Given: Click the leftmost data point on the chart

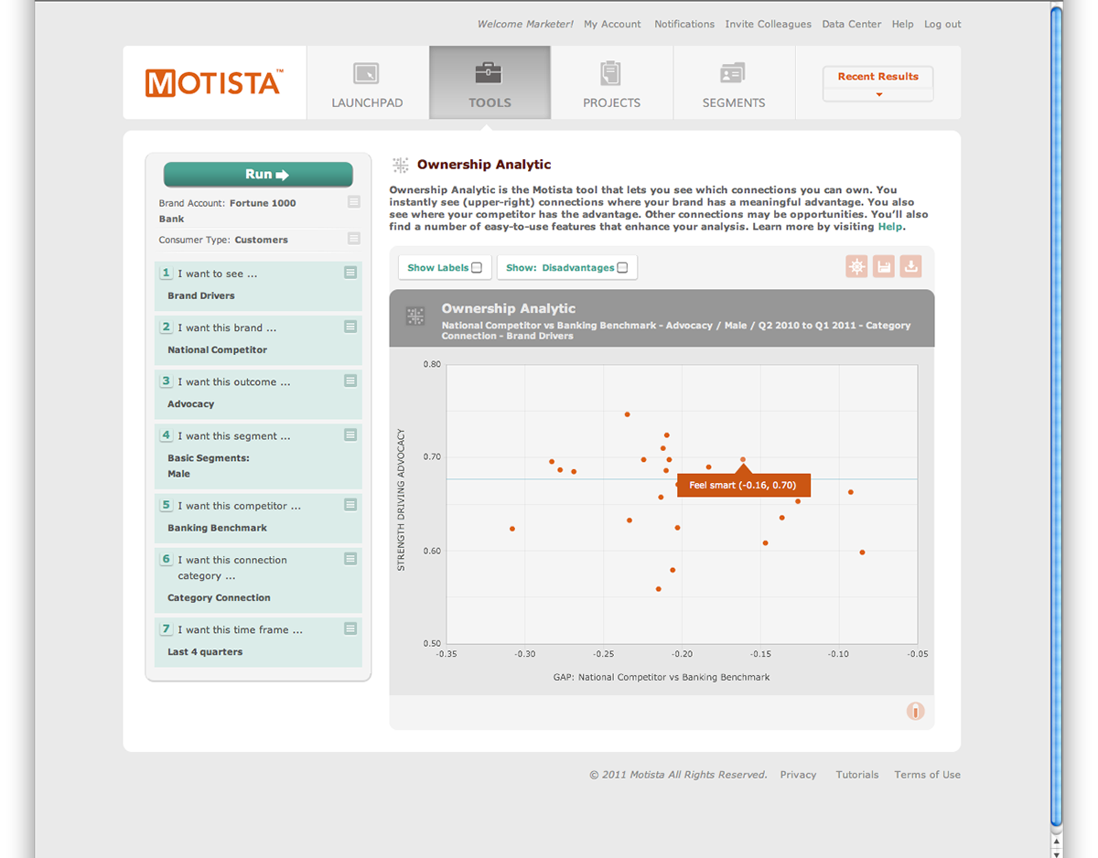Looking at the screenshot, I should pyautogui.click(x=512, y=529).
